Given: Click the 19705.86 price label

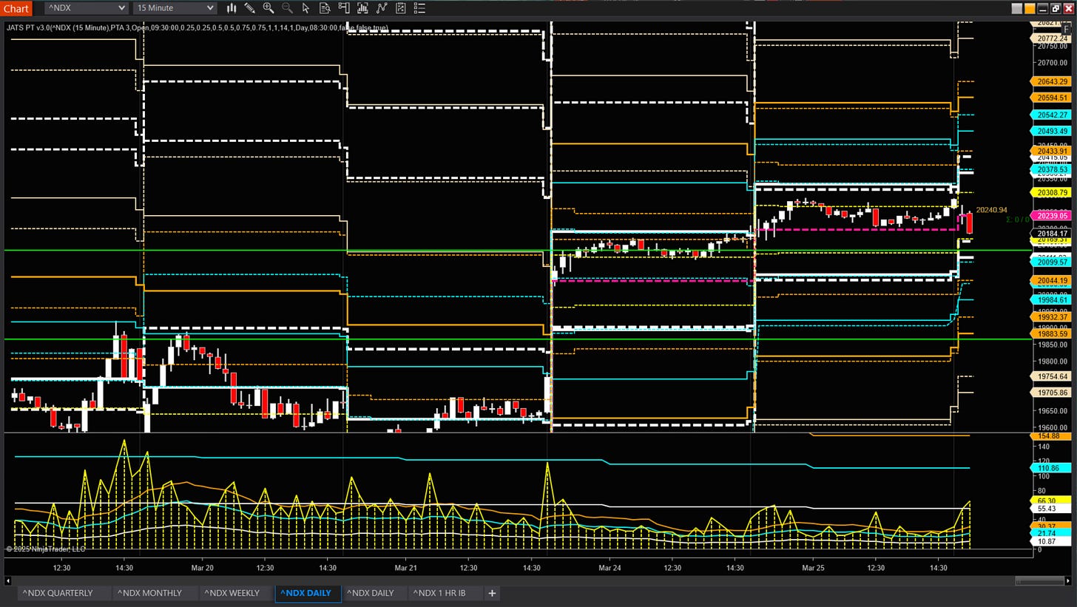Looking at the screenshot, I should tap(1051, 393).
